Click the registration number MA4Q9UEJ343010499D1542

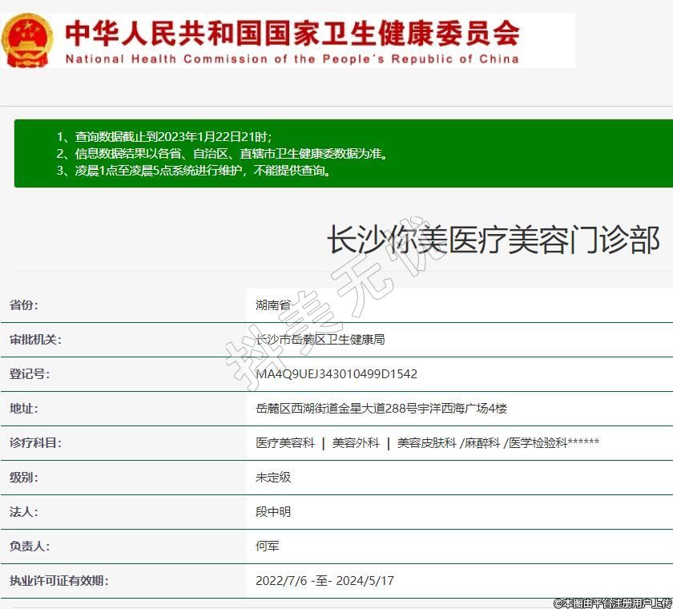pos(336,374)
